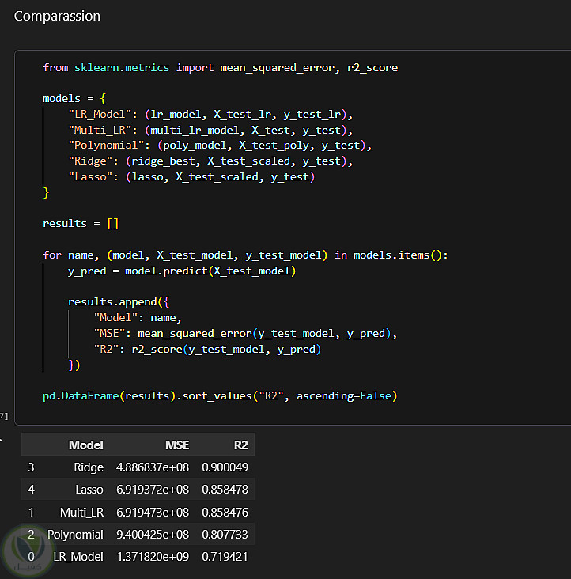
Task: Click the "results = []" code line
Action: [x=81, y=224]
